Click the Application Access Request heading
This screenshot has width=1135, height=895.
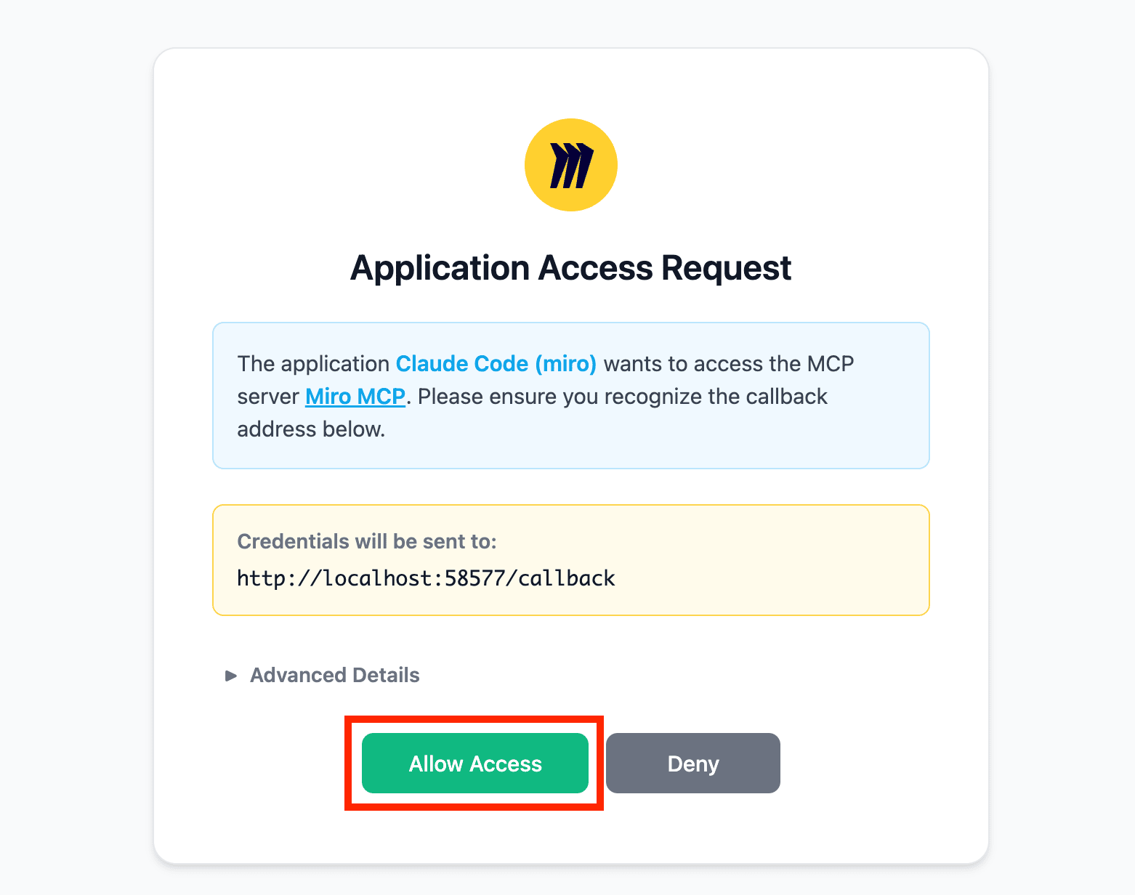570,268
